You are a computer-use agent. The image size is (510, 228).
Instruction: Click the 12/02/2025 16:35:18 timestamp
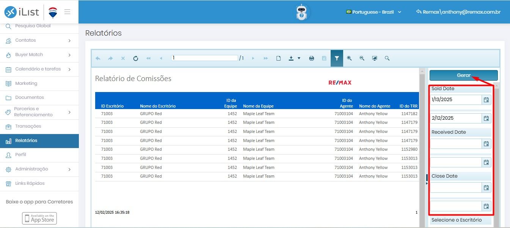[112, 212]
